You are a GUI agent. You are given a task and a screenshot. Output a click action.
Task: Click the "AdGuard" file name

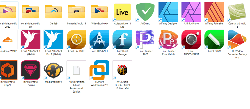[145, 23]
